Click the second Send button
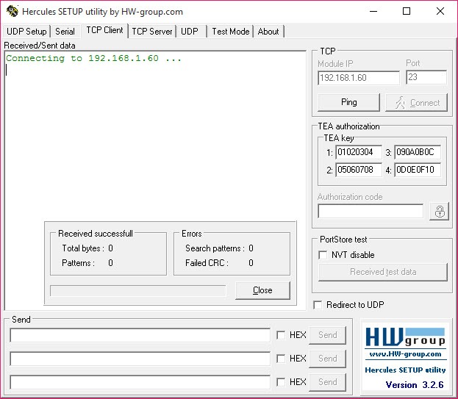The width and height of the screenshot is (458, 399). pos(327,359)
